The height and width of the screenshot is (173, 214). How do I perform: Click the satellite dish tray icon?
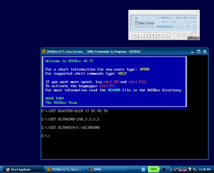[x=195, y=169]
